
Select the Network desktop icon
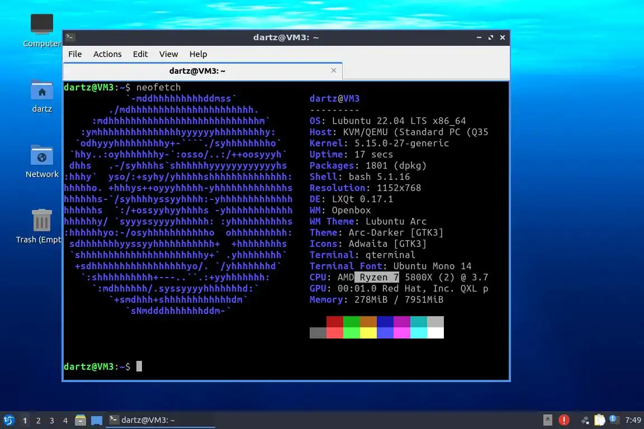(x=42, y=162)
